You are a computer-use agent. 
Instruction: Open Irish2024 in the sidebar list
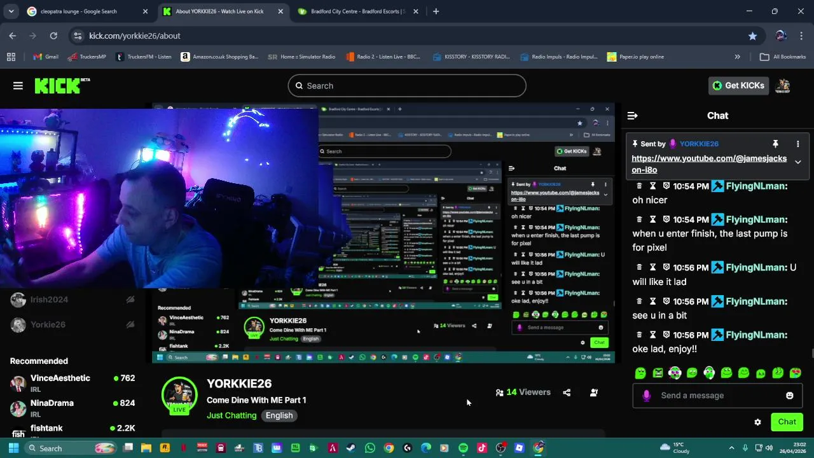coord(72,300)
